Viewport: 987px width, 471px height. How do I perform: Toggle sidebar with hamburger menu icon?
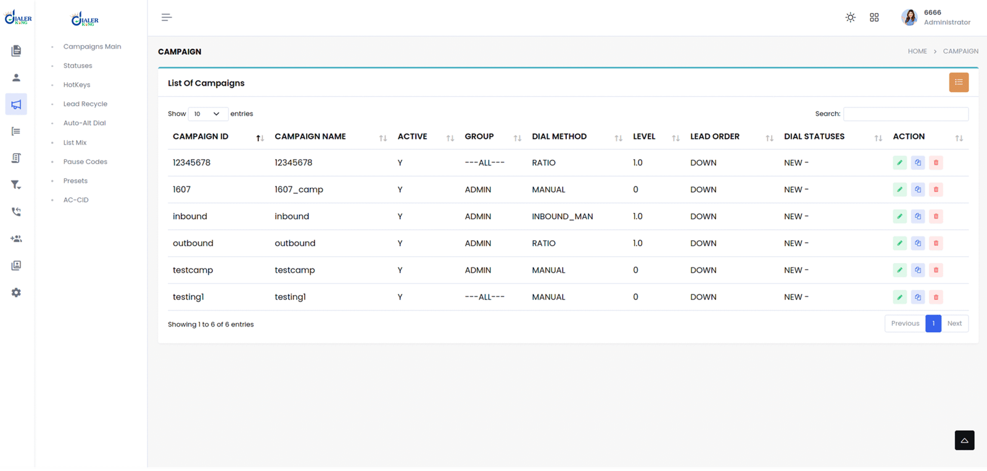tap(167, 17)
